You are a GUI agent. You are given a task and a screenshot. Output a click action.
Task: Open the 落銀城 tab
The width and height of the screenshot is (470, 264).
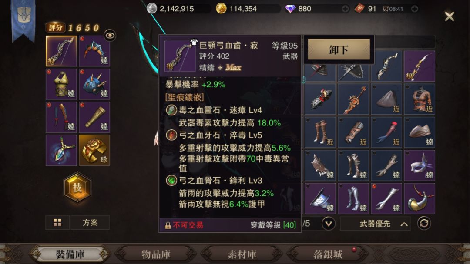coord(328,254)
